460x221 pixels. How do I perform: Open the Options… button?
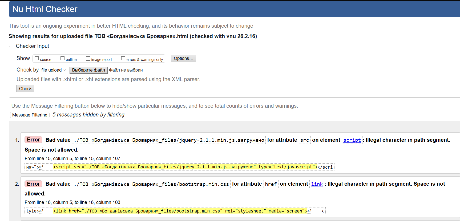(x=183, y=59)
